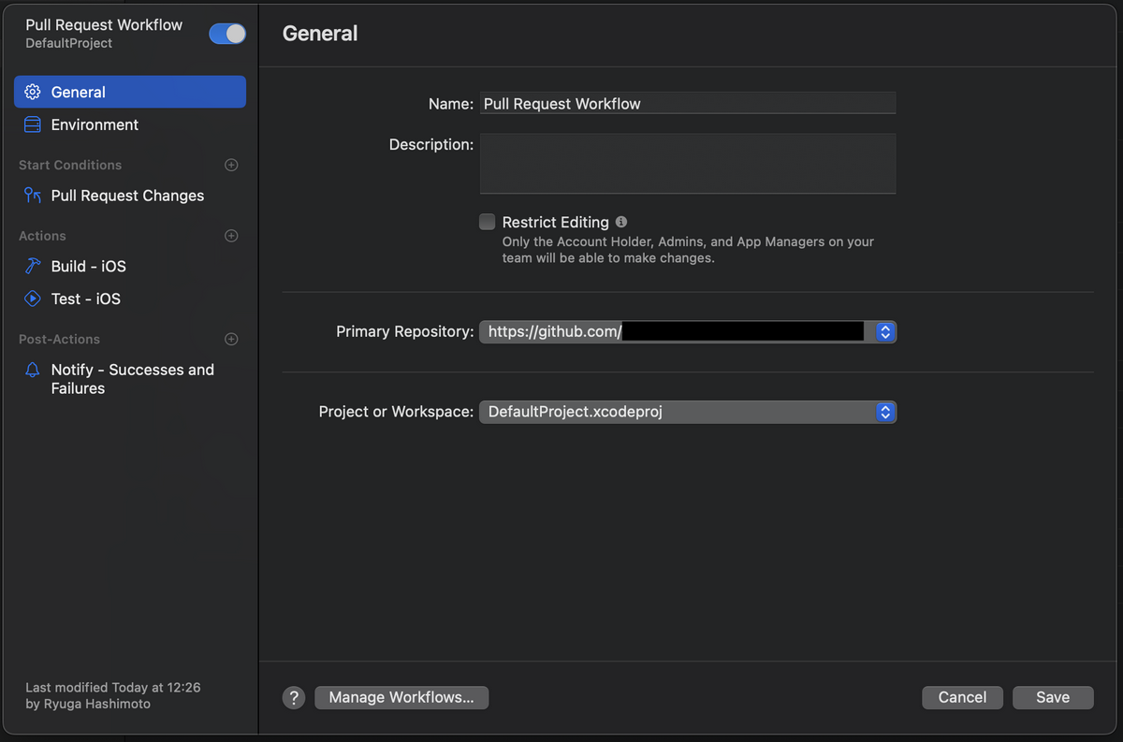
Task: Open help with the question mark button
Action: pos(294,697)
